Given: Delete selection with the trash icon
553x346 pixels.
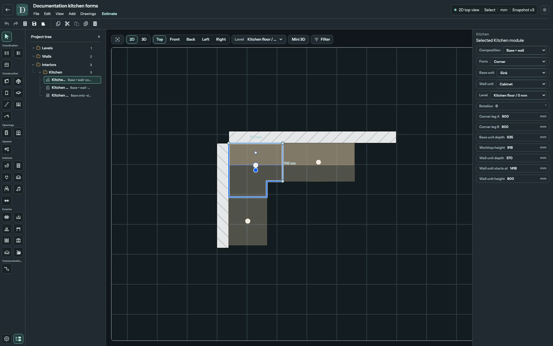Looking at the screenshot, I should pos(95,24).
